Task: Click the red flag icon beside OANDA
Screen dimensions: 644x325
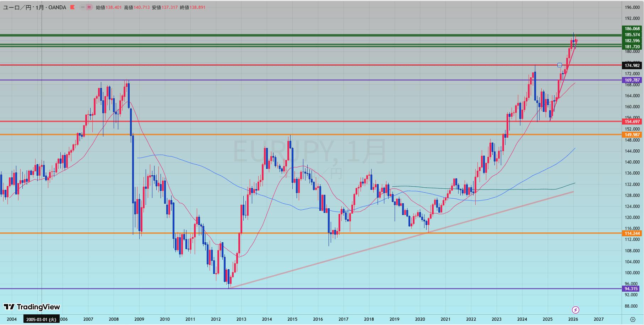Action: click(72, 7)
